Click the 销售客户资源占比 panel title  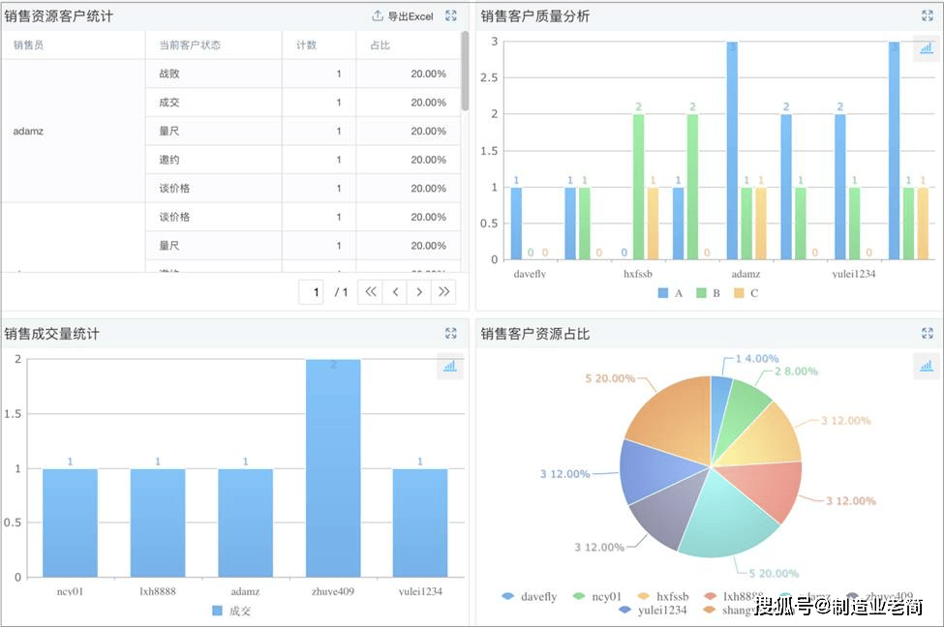click(534, 334)
